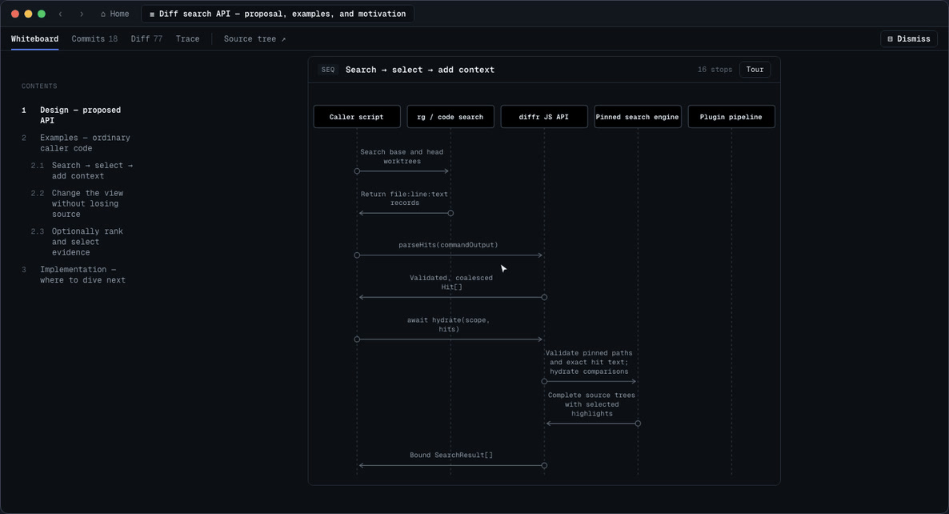Switch to the Whiteboard tab
949x514 pixels.
pyautogui.click(x=34, y=38)
